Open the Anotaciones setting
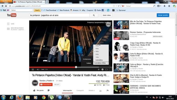This screenshot has width=177, height=100. (87, 59)
